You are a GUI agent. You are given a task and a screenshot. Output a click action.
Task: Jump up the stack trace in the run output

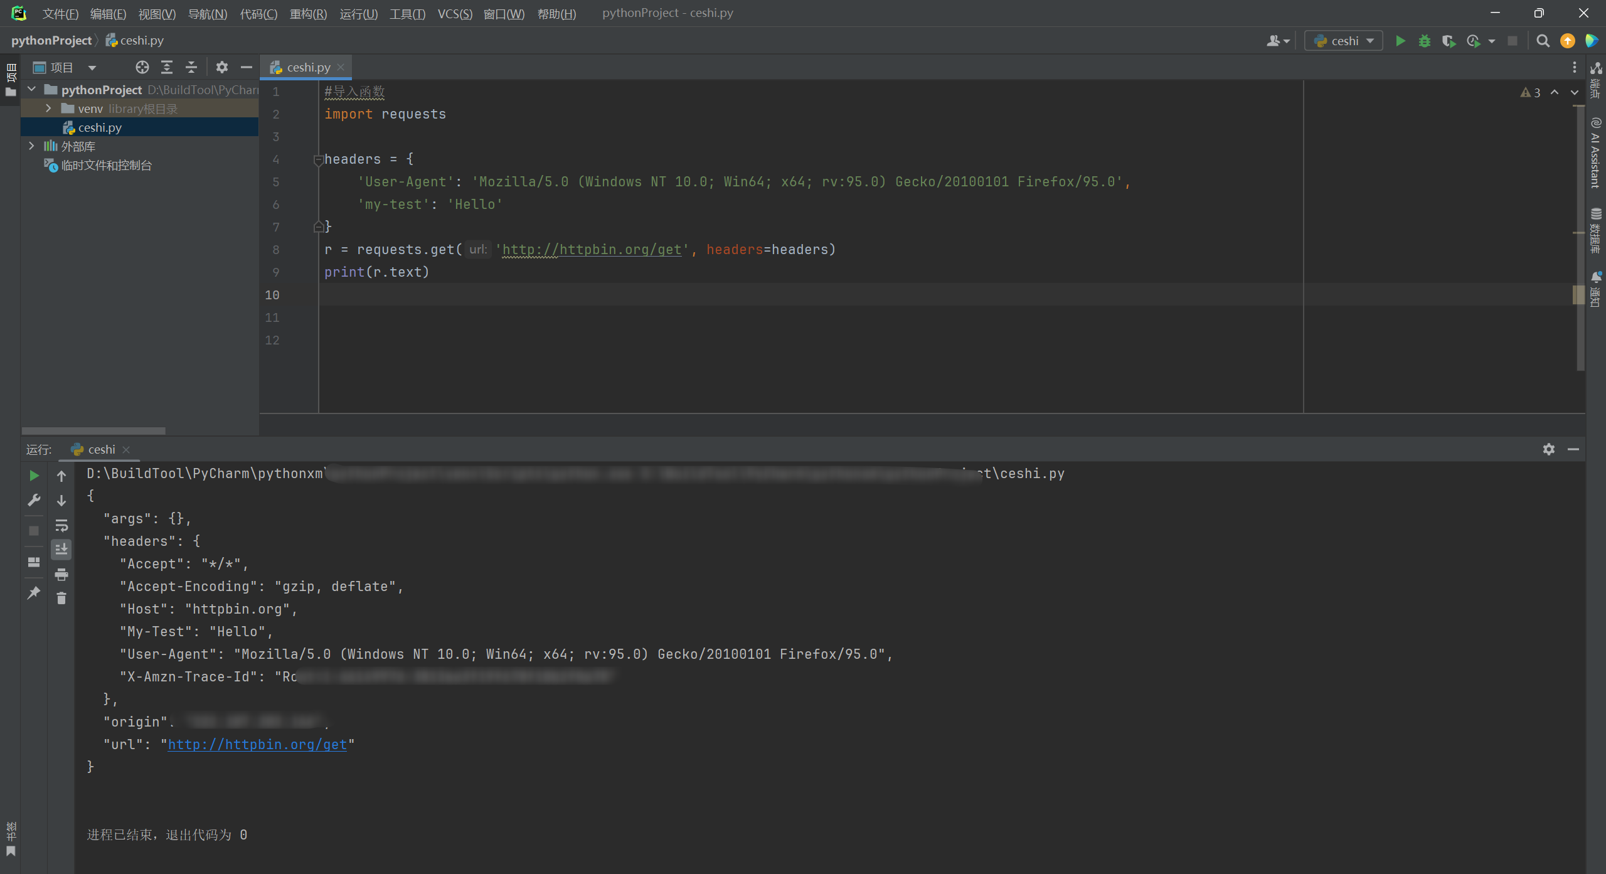click(61, 476)
